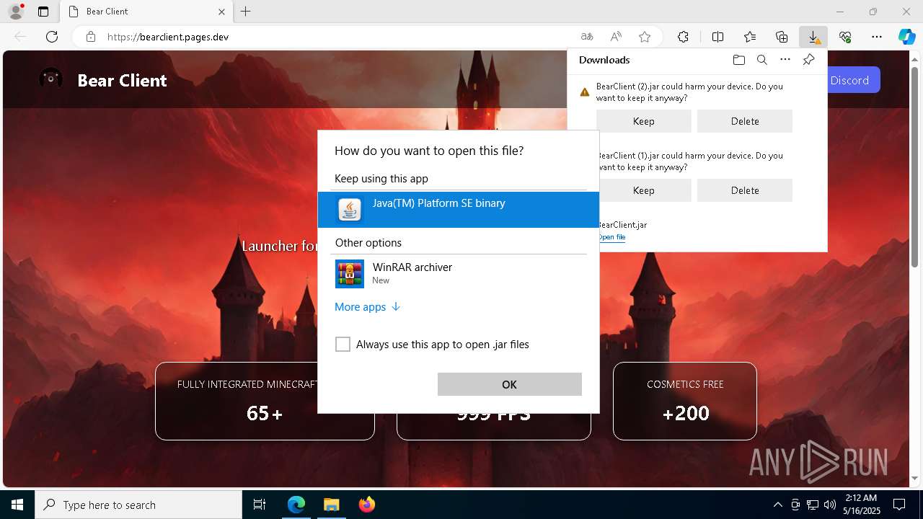Refresh the Bear Client page

pos(52,37)
